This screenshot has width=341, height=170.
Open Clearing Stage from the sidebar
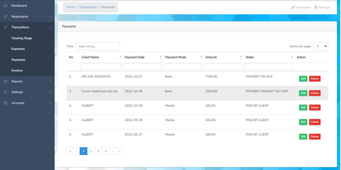[22, 38]
